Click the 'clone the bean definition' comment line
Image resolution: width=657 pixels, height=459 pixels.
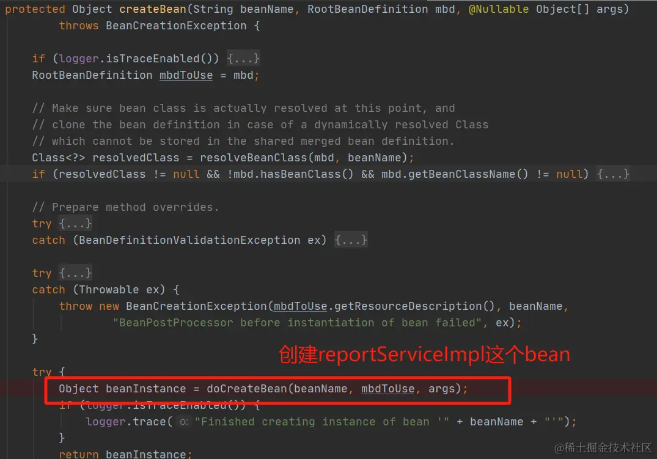click(x=260, y=125)
